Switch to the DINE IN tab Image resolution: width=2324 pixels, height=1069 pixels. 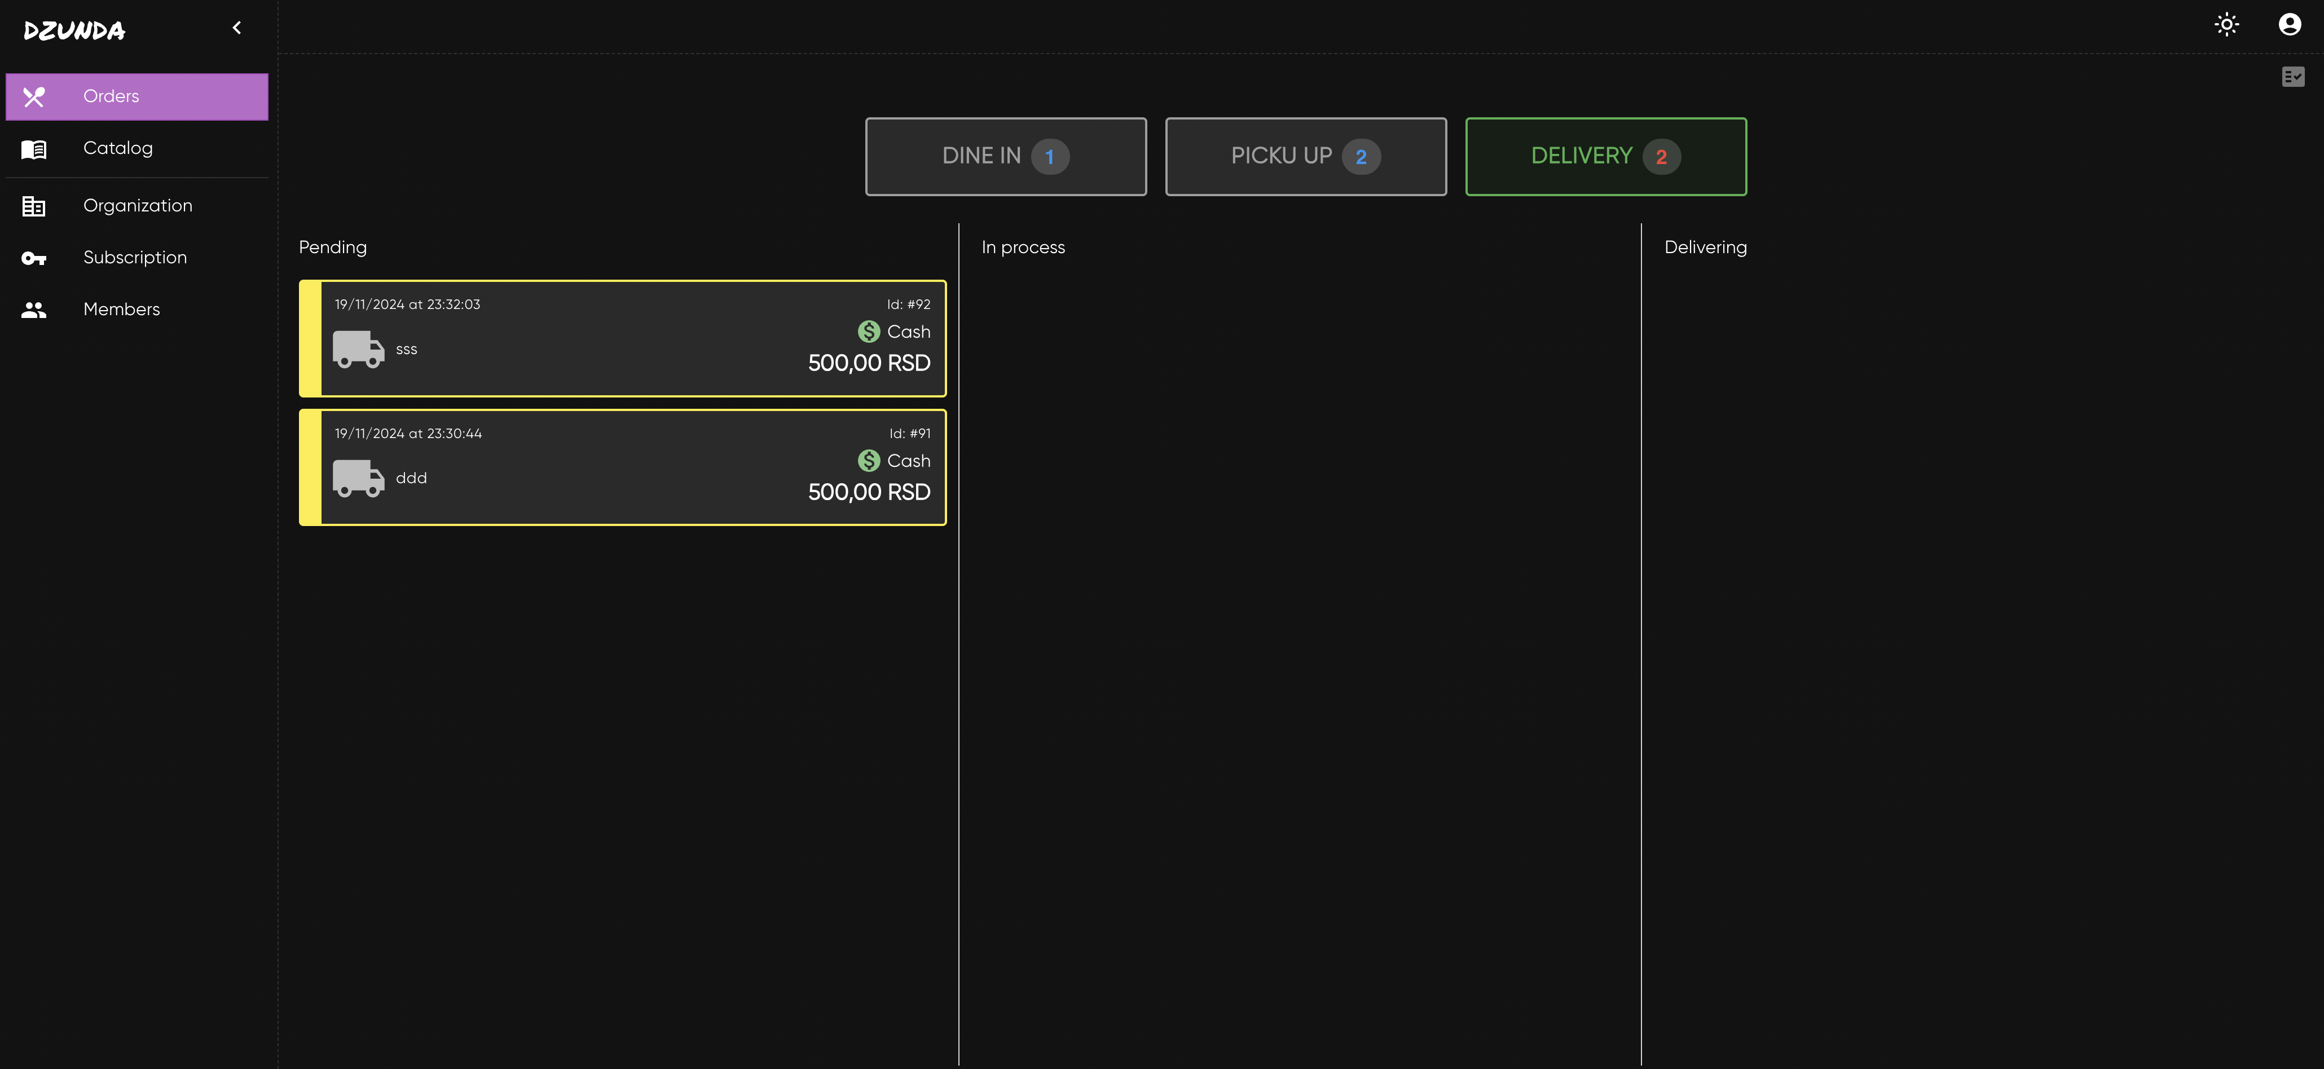click(x=1005, y=156)
